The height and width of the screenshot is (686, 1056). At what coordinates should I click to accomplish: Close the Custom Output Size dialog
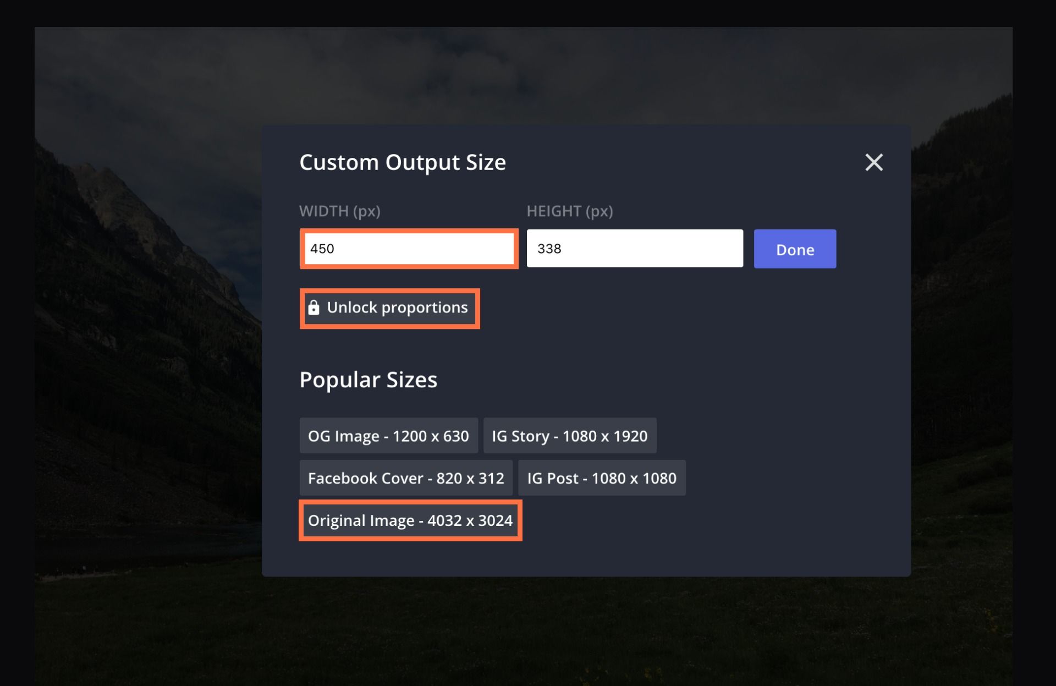click(873, 162)
